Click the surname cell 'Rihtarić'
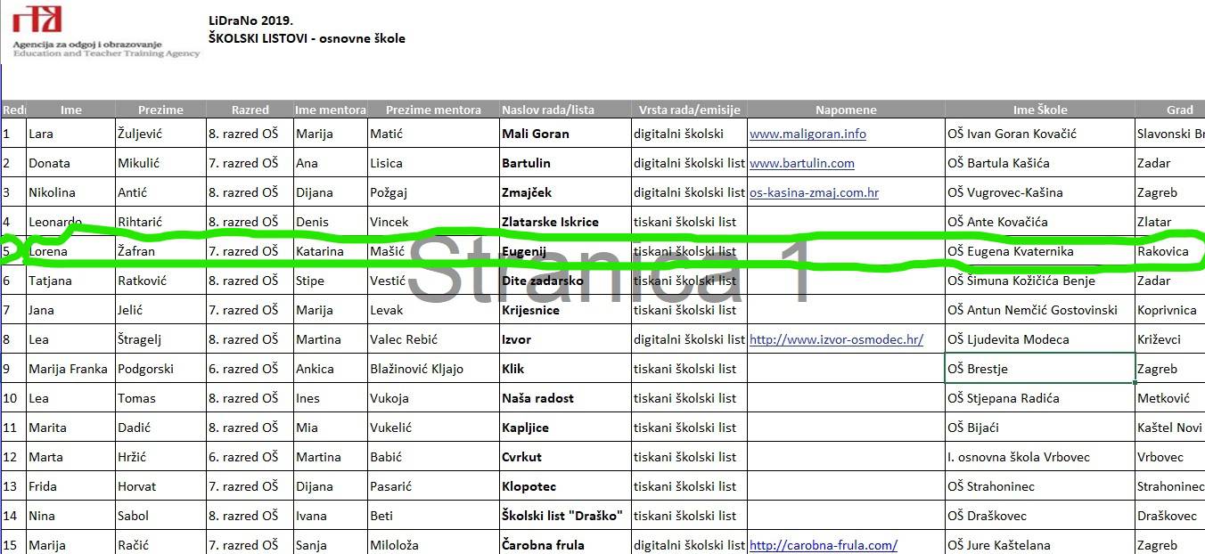The height and width of the screenshot is (554, 1205). coord(161,222)
